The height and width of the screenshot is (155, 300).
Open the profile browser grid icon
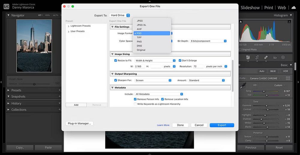(x=288, y=78)
